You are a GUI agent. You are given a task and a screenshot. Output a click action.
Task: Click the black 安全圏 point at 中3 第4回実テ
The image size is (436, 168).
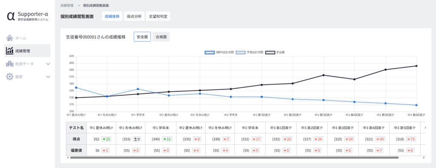click(355, 79)
